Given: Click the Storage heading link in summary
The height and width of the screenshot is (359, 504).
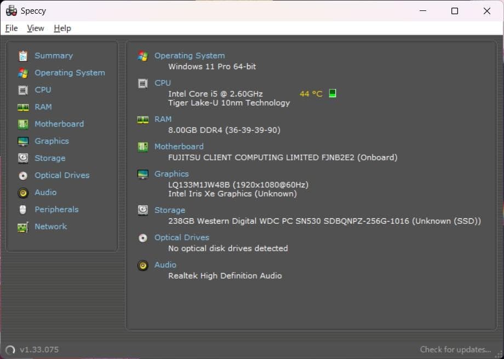Looking at the screenshot, I should click(170, 210).
